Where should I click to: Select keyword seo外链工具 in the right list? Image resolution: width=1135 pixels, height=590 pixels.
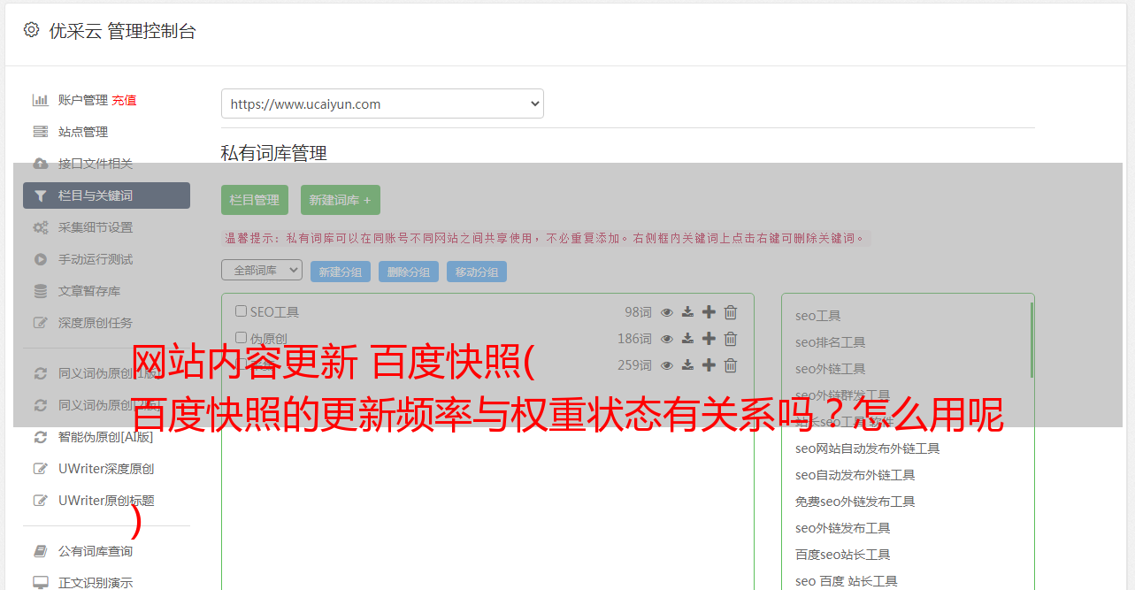pyautogui.click(x=831, y=369)
